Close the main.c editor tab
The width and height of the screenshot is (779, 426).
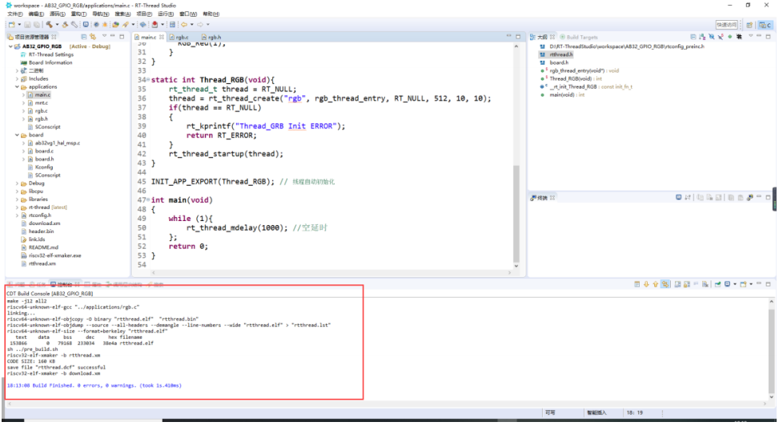point(162,37)
